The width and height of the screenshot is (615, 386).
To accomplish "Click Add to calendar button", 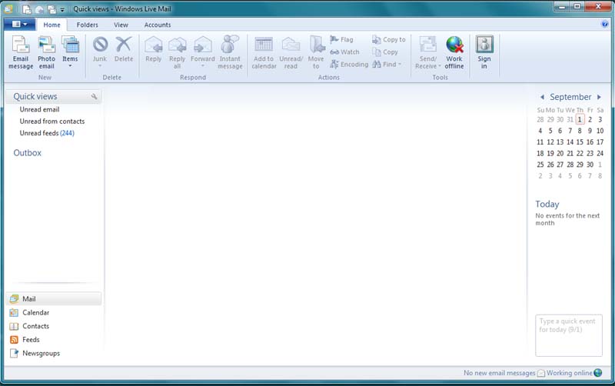I will [264, 52].
